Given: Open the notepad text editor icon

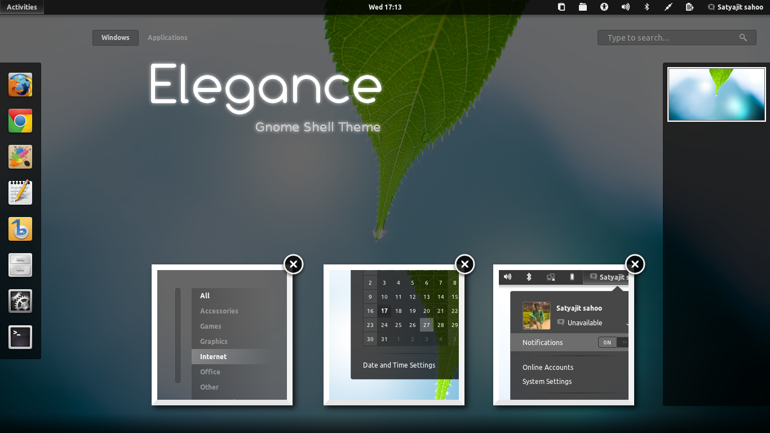Looking at the screenshot, I should [20, 193].
